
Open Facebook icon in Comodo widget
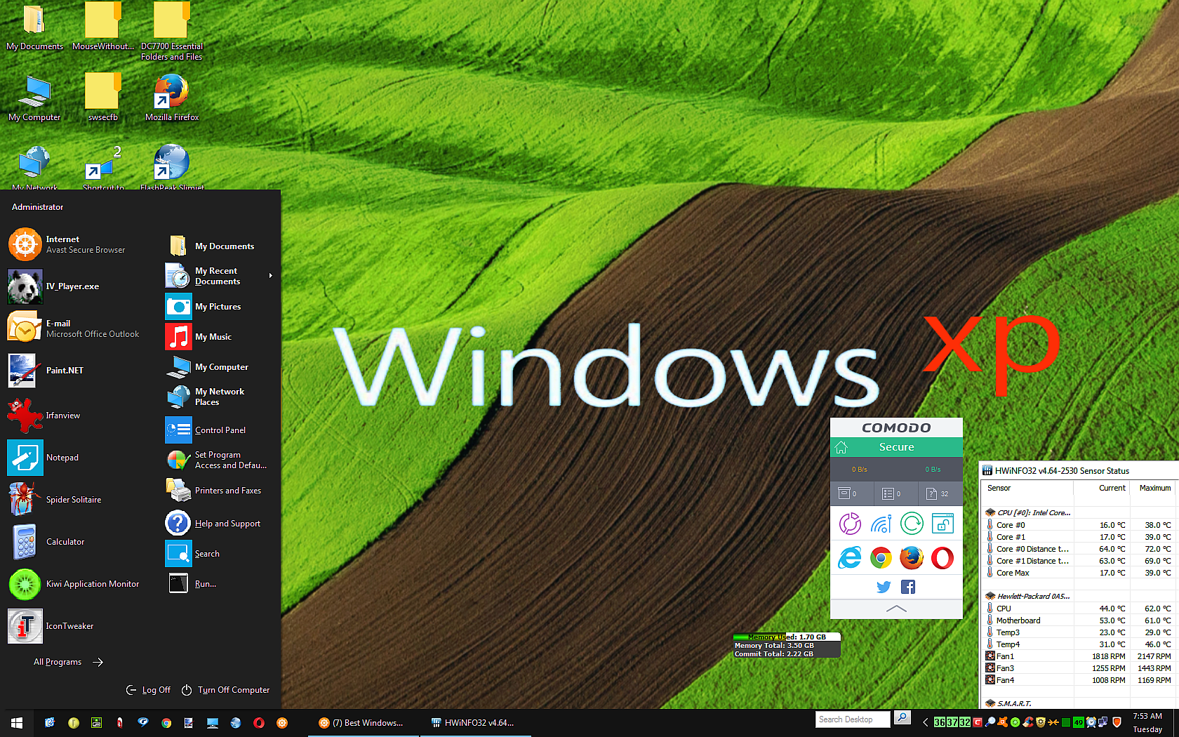pos(908,587)
